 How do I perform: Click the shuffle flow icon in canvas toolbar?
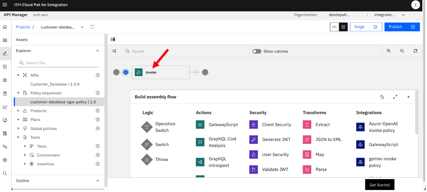pyautogui.click(x=114, y=51)
